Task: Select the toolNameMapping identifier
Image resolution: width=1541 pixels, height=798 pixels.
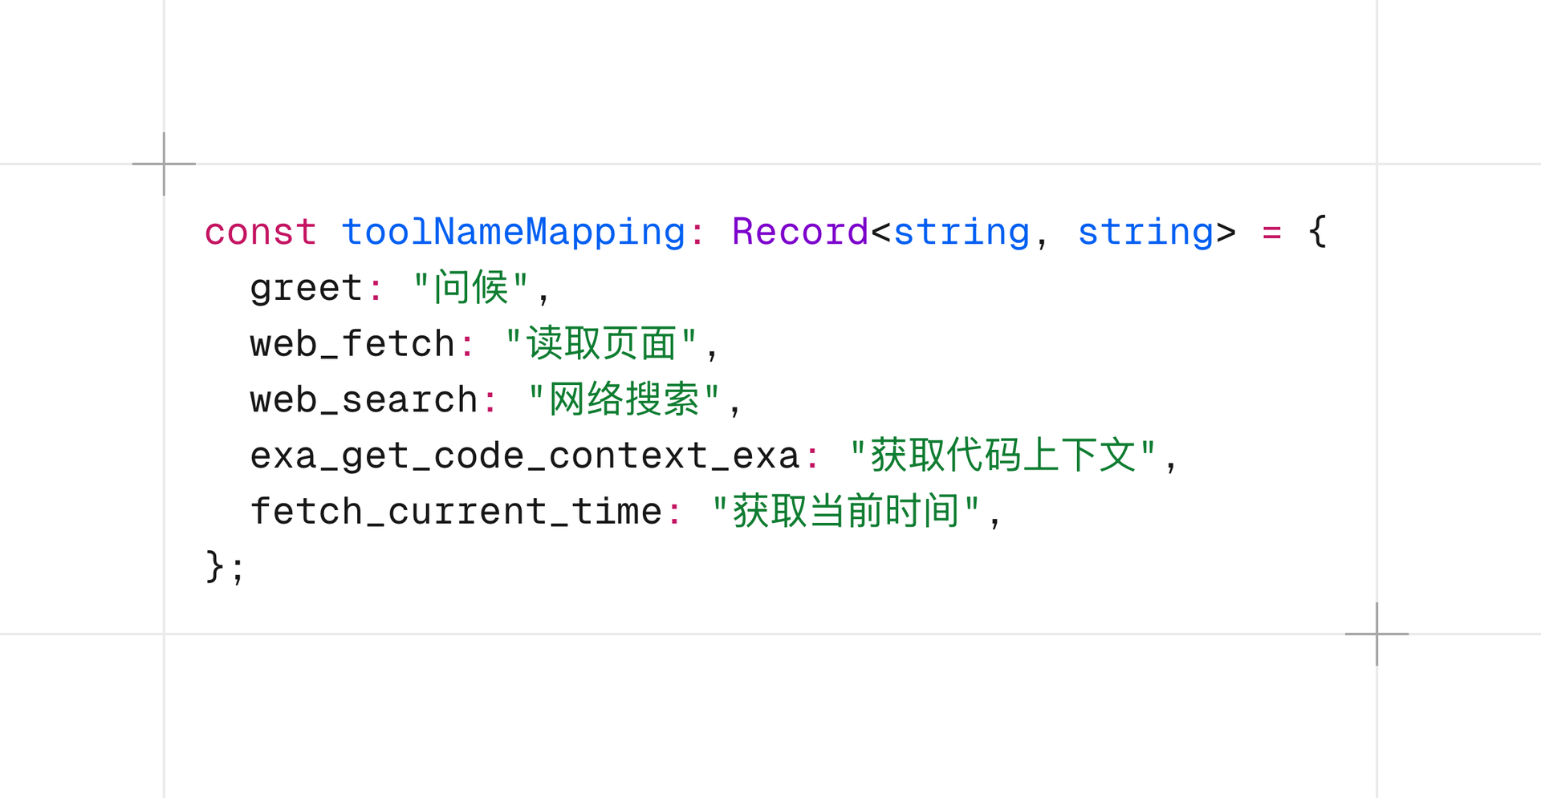Action: pyautogui.click(x=514, y=233)
